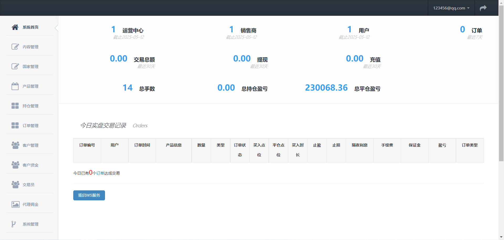Open the 订单管理 sidebar menu item

click(x=30, y=126)
